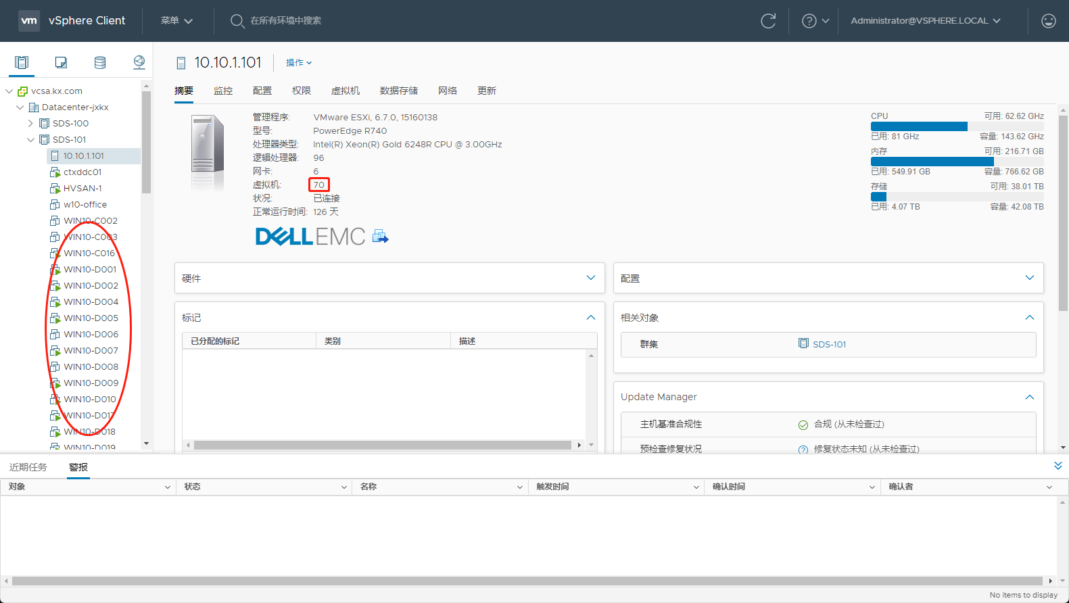Select the WIN10-D005 virtual machine
Image resolution: width=1069 pixels, height=603 pixels.
[91, 318]
